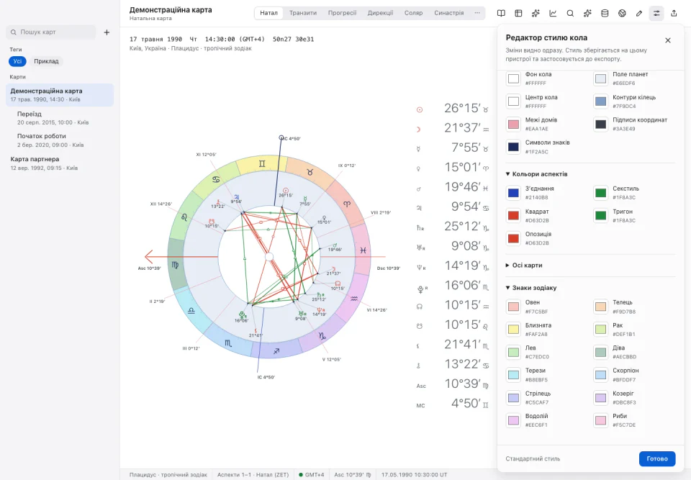Collapse the Кольори аспектів section
This screenshot has height=480, width=691.
click(x=536, y=174)
